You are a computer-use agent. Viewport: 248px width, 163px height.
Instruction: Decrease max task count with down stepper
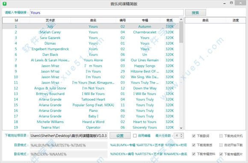coord(181,137)
